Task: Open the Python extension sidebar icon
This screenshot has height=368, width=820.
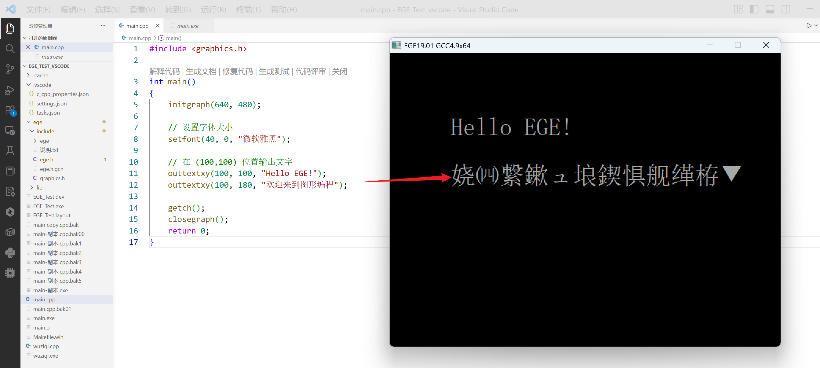Action: point(10,253)
